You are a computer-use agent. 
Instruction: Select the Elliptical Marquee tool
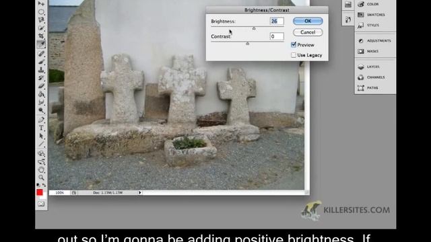41,12
